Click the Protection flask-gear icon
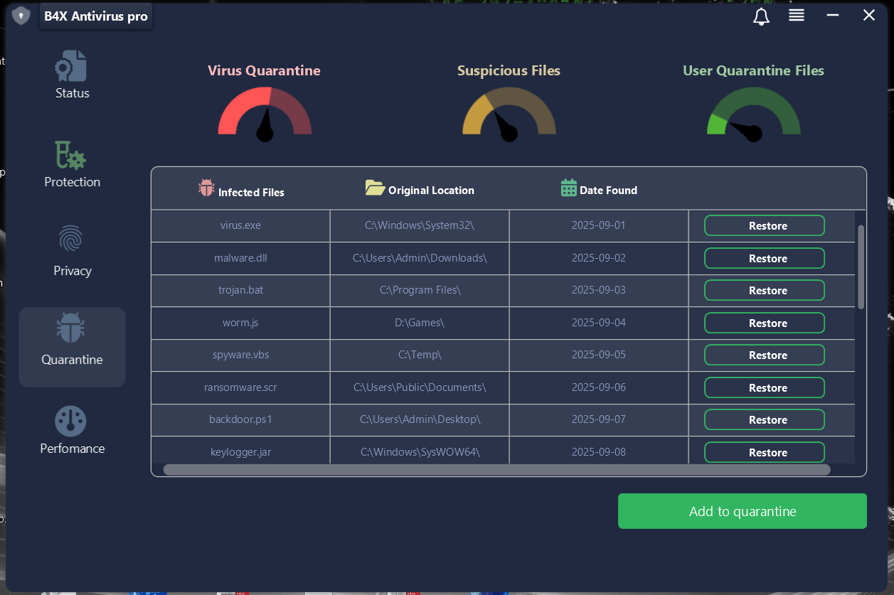Image resolution: width=894 pixels, height=595 pixels. point(71,154)
